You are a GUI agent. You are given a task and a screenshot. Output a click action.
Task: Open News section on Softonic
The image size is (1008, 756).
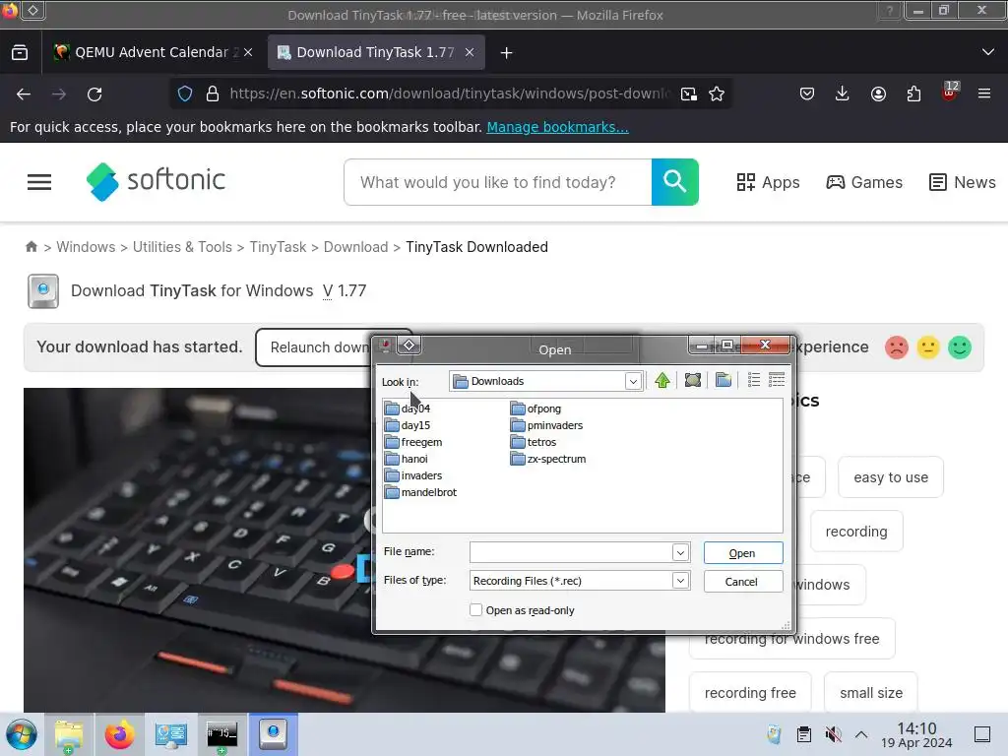point(963,182)
